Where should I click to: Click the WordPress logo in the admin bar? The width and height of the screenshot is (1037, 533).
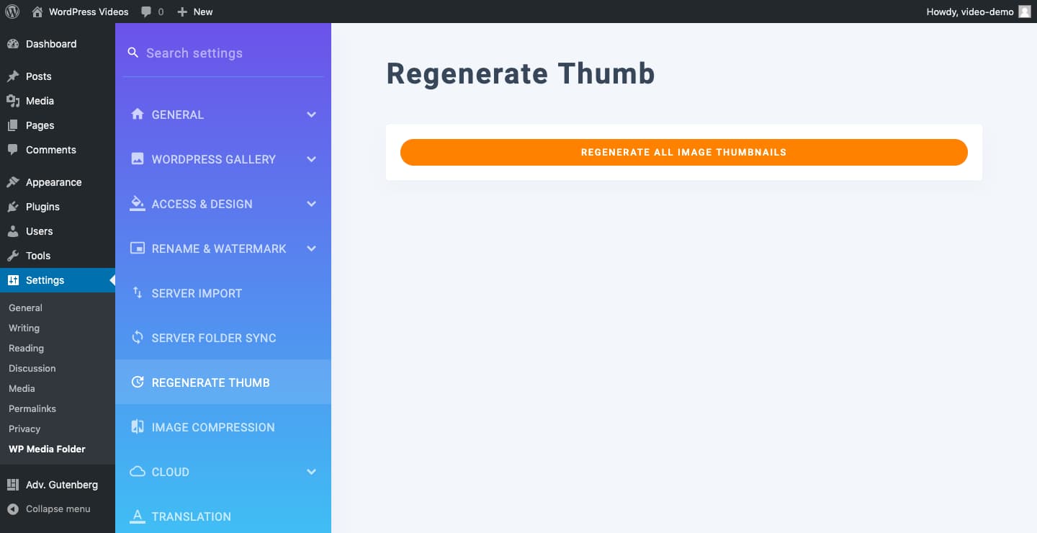(12, 11)
